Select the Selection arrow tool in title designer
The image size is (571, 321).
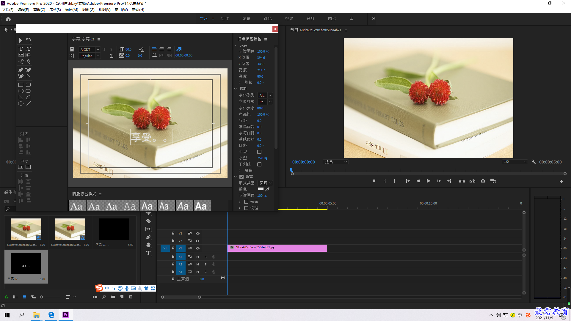21,40
